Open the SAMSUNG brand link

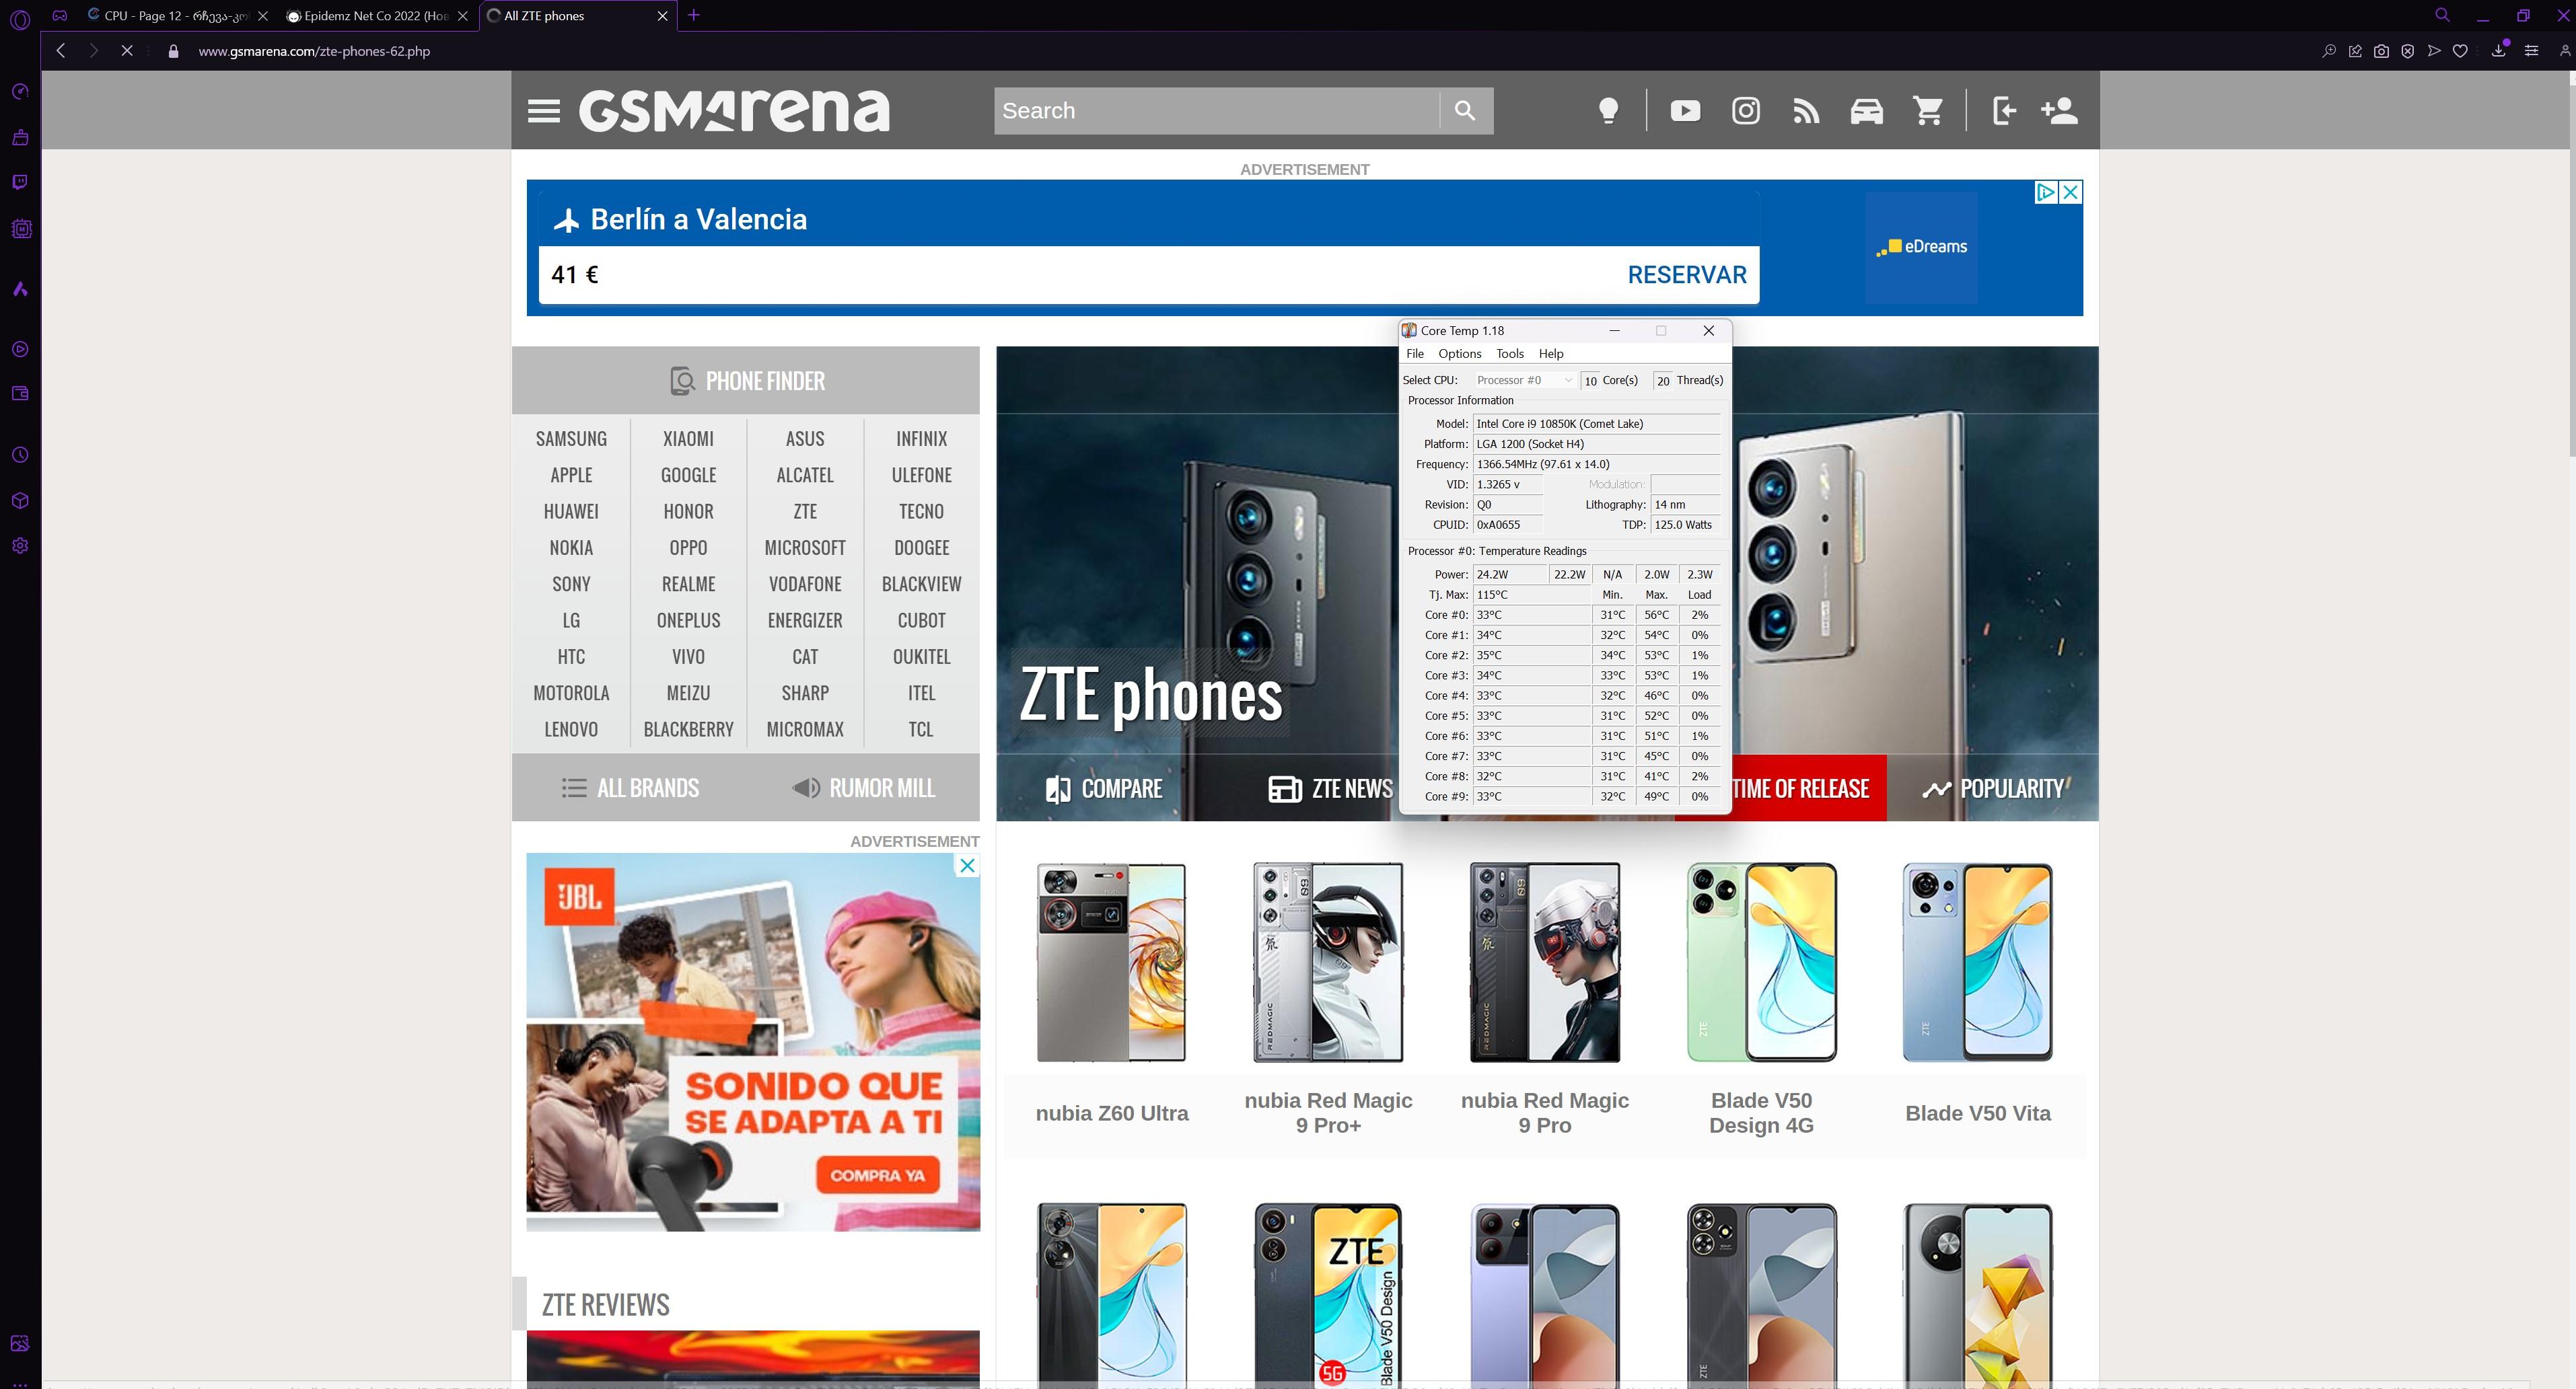[571, 439]
